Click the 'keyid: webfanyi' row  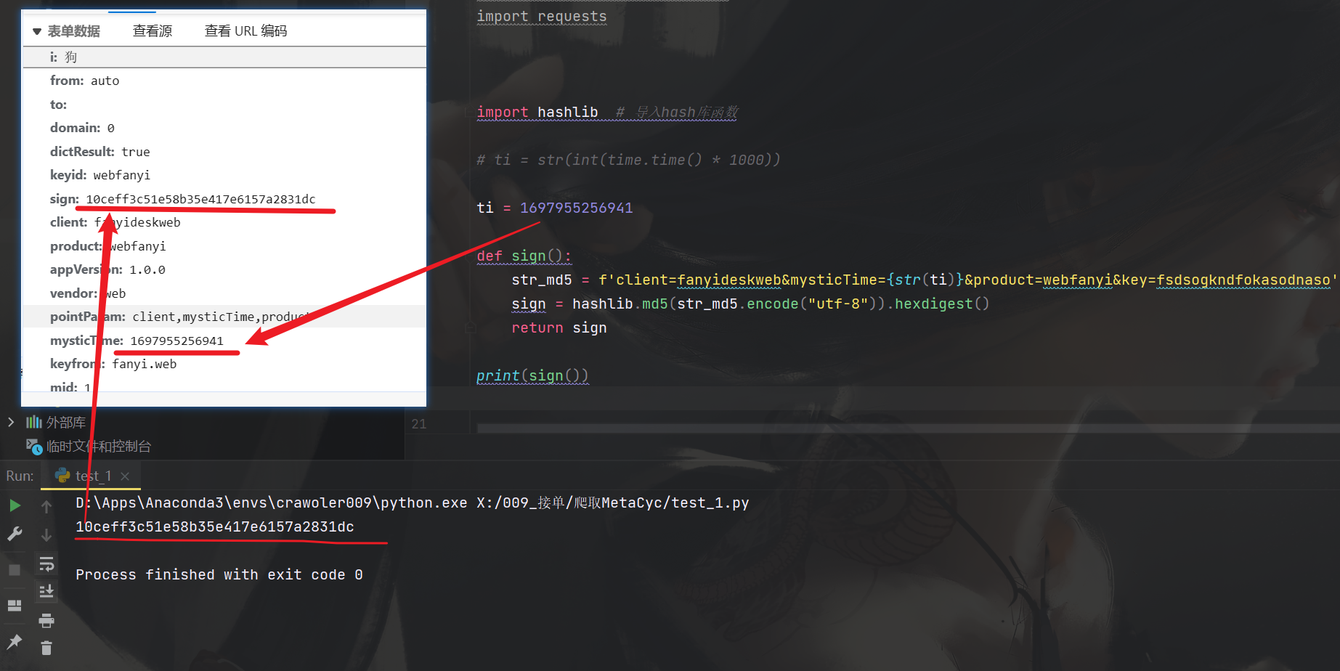pyautogui.click(x=224, y=175)
